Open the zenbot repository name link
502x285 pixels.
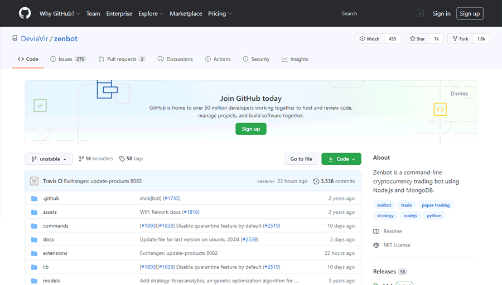tap(66, 38)
